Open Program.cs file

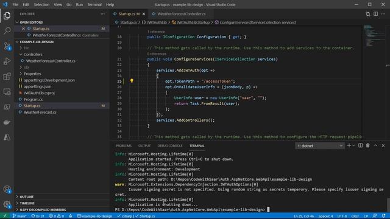point(33,99)
